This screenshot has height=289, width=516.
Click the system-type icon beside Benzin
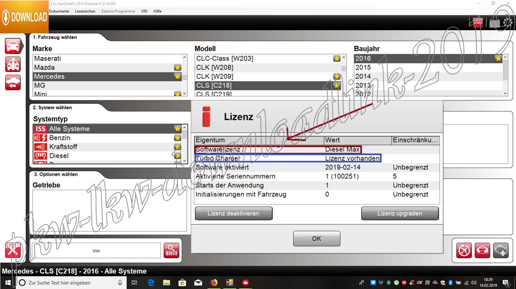[x=41, y=138]
